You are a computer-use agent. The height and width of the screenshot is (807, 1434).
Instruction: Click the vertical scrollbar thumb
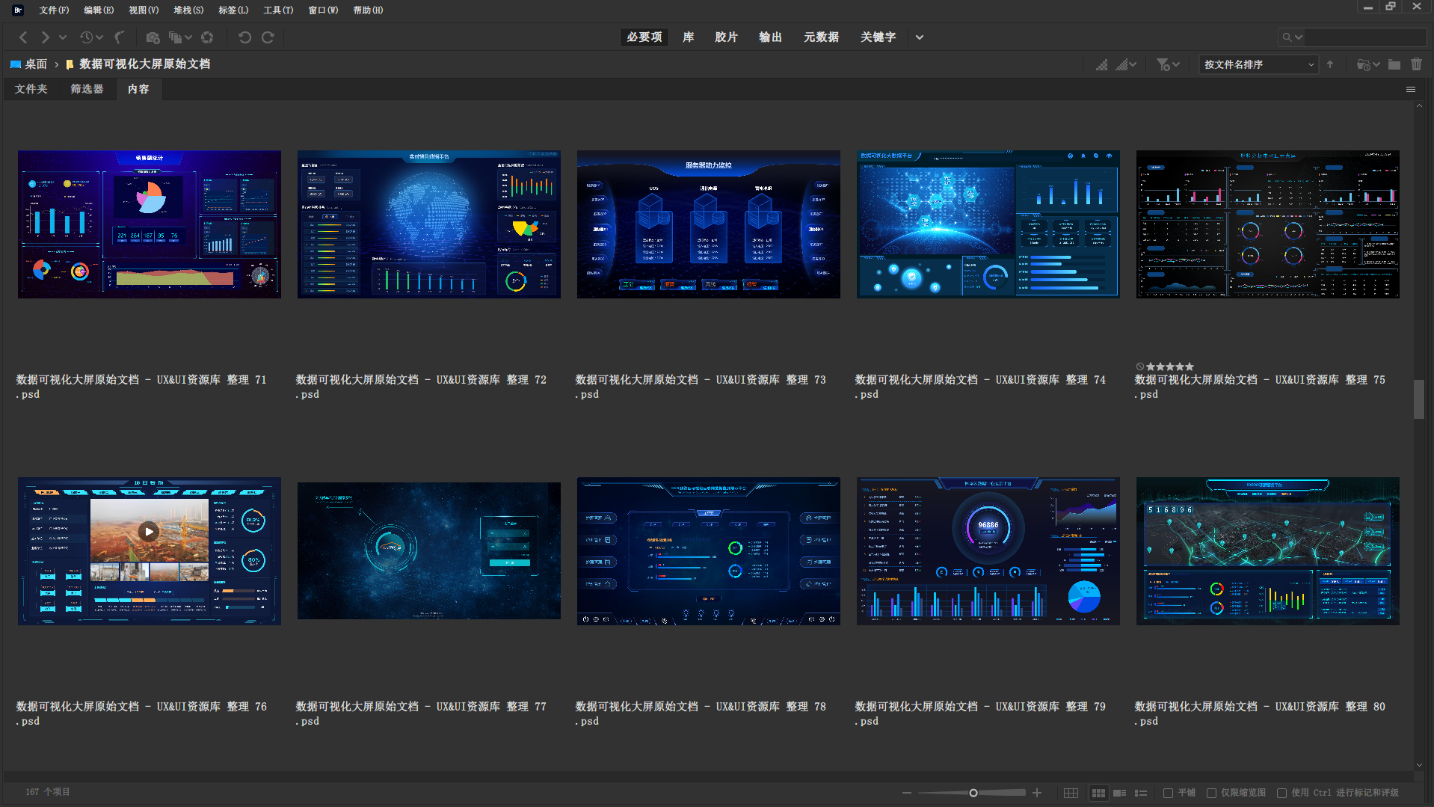(1419, 399)
